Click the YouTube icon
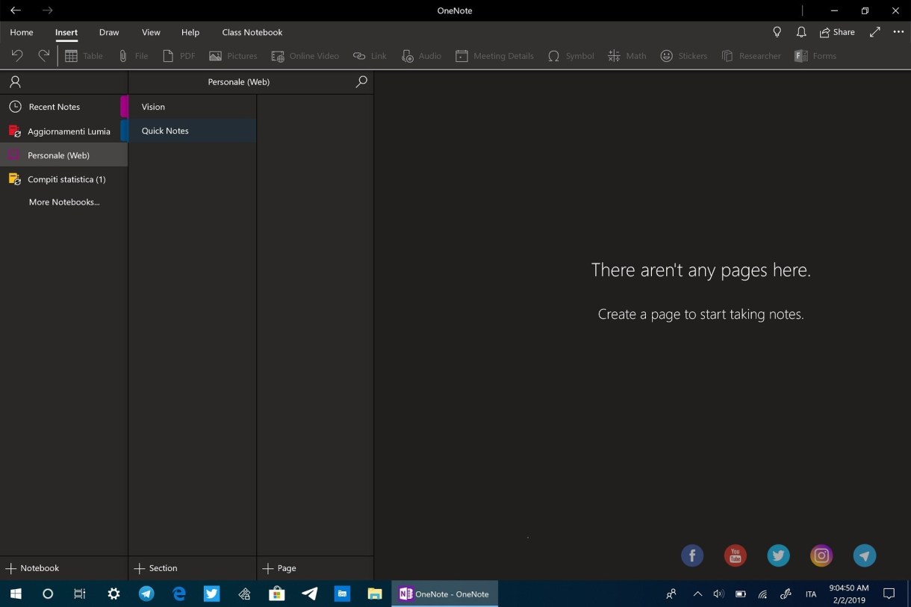Image resolution: width=911 pixels, height=607 pixels. [736, 555]
